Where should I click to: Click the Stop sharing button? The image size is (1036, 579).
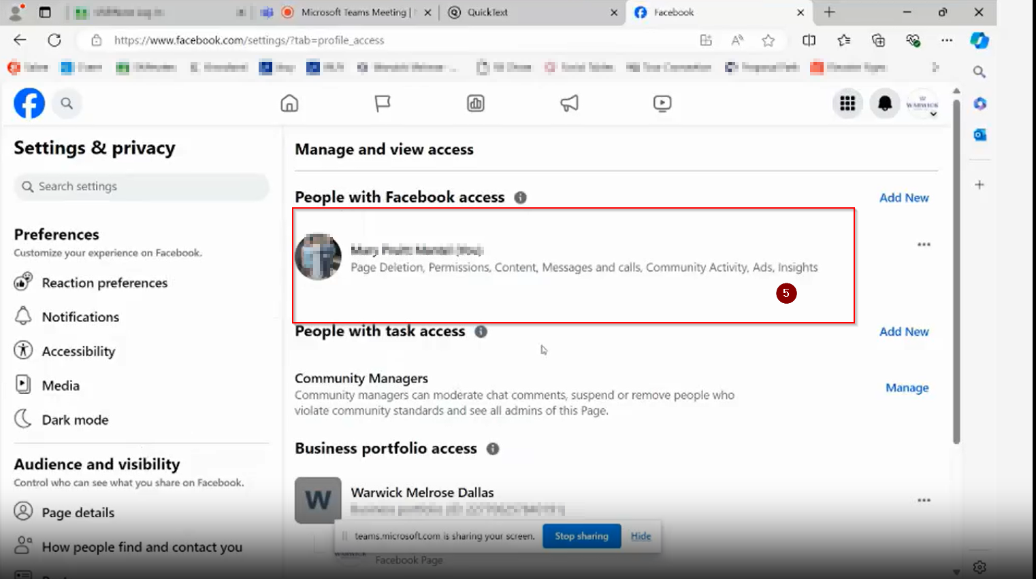(581, 536)
